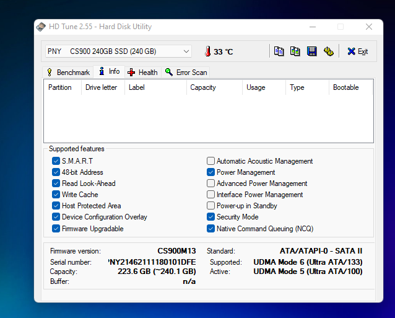The width and height of the screenshot is (395, 318).
Task: Toggle the 48-bit Address checkbox
Action: tap(56, 172)
